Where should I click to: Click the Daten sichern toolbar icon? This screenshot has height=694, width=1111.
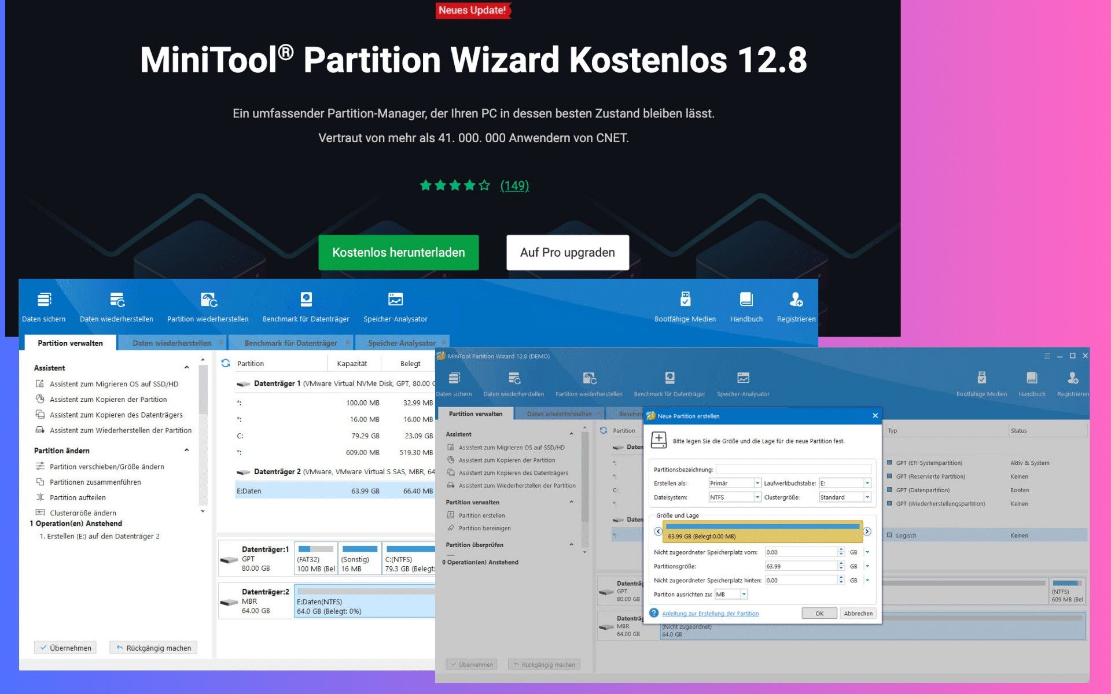[44, 300]
